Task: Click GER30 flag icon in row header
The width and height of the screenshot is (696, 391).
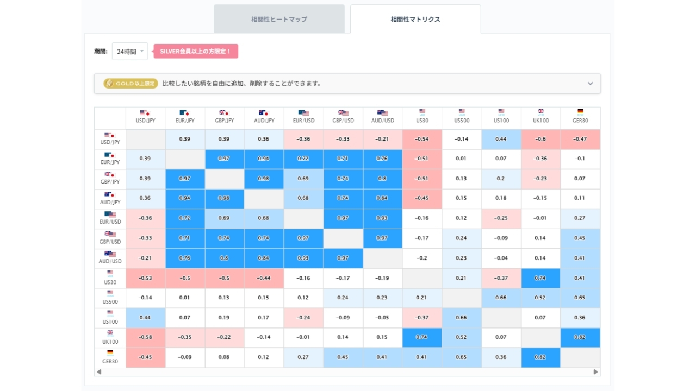Action: tap(110, 352)
